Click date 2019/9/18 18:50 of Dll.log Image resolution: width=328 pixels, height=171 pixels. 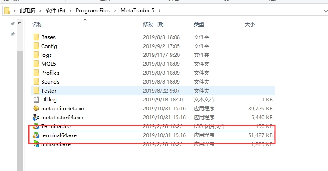point(163,100)
